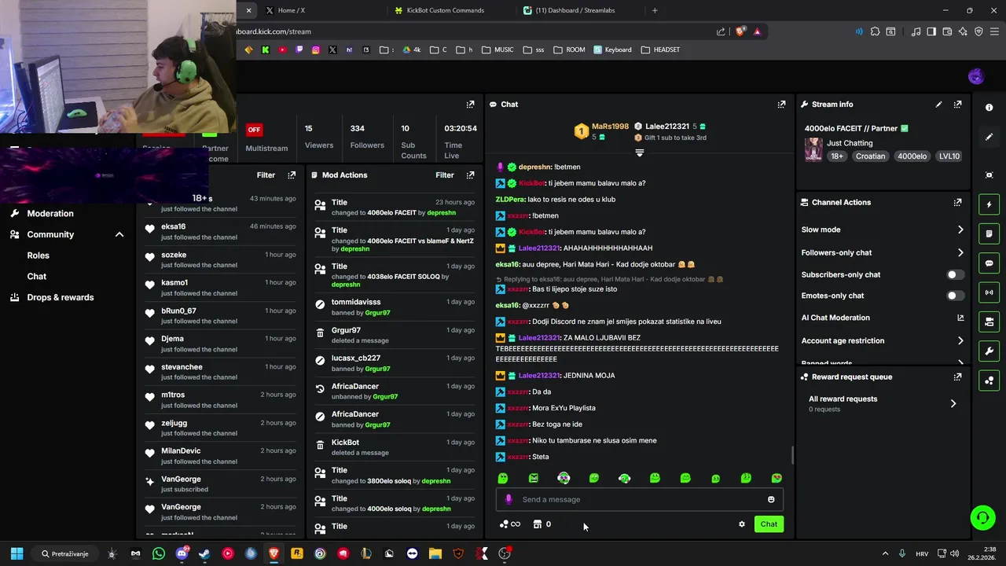Click the browser address bar
This screenshot has width=1006, height=566.
click(472, 31)
